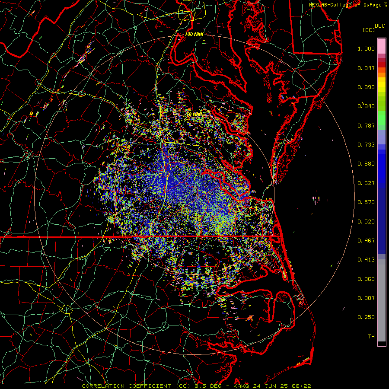Image resolution: width=389 pixels, height=389 pixels.
Task: Select the 1.000 legend value
Action: (x=366, y=48)
